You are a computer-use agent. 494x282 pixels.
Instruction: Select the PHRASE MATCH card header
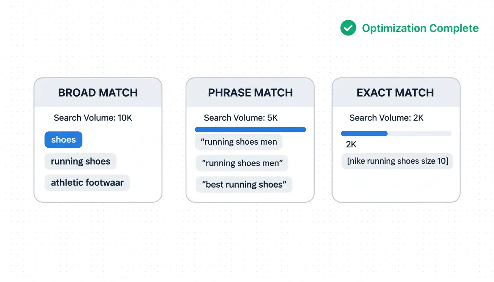click(250, 93)
